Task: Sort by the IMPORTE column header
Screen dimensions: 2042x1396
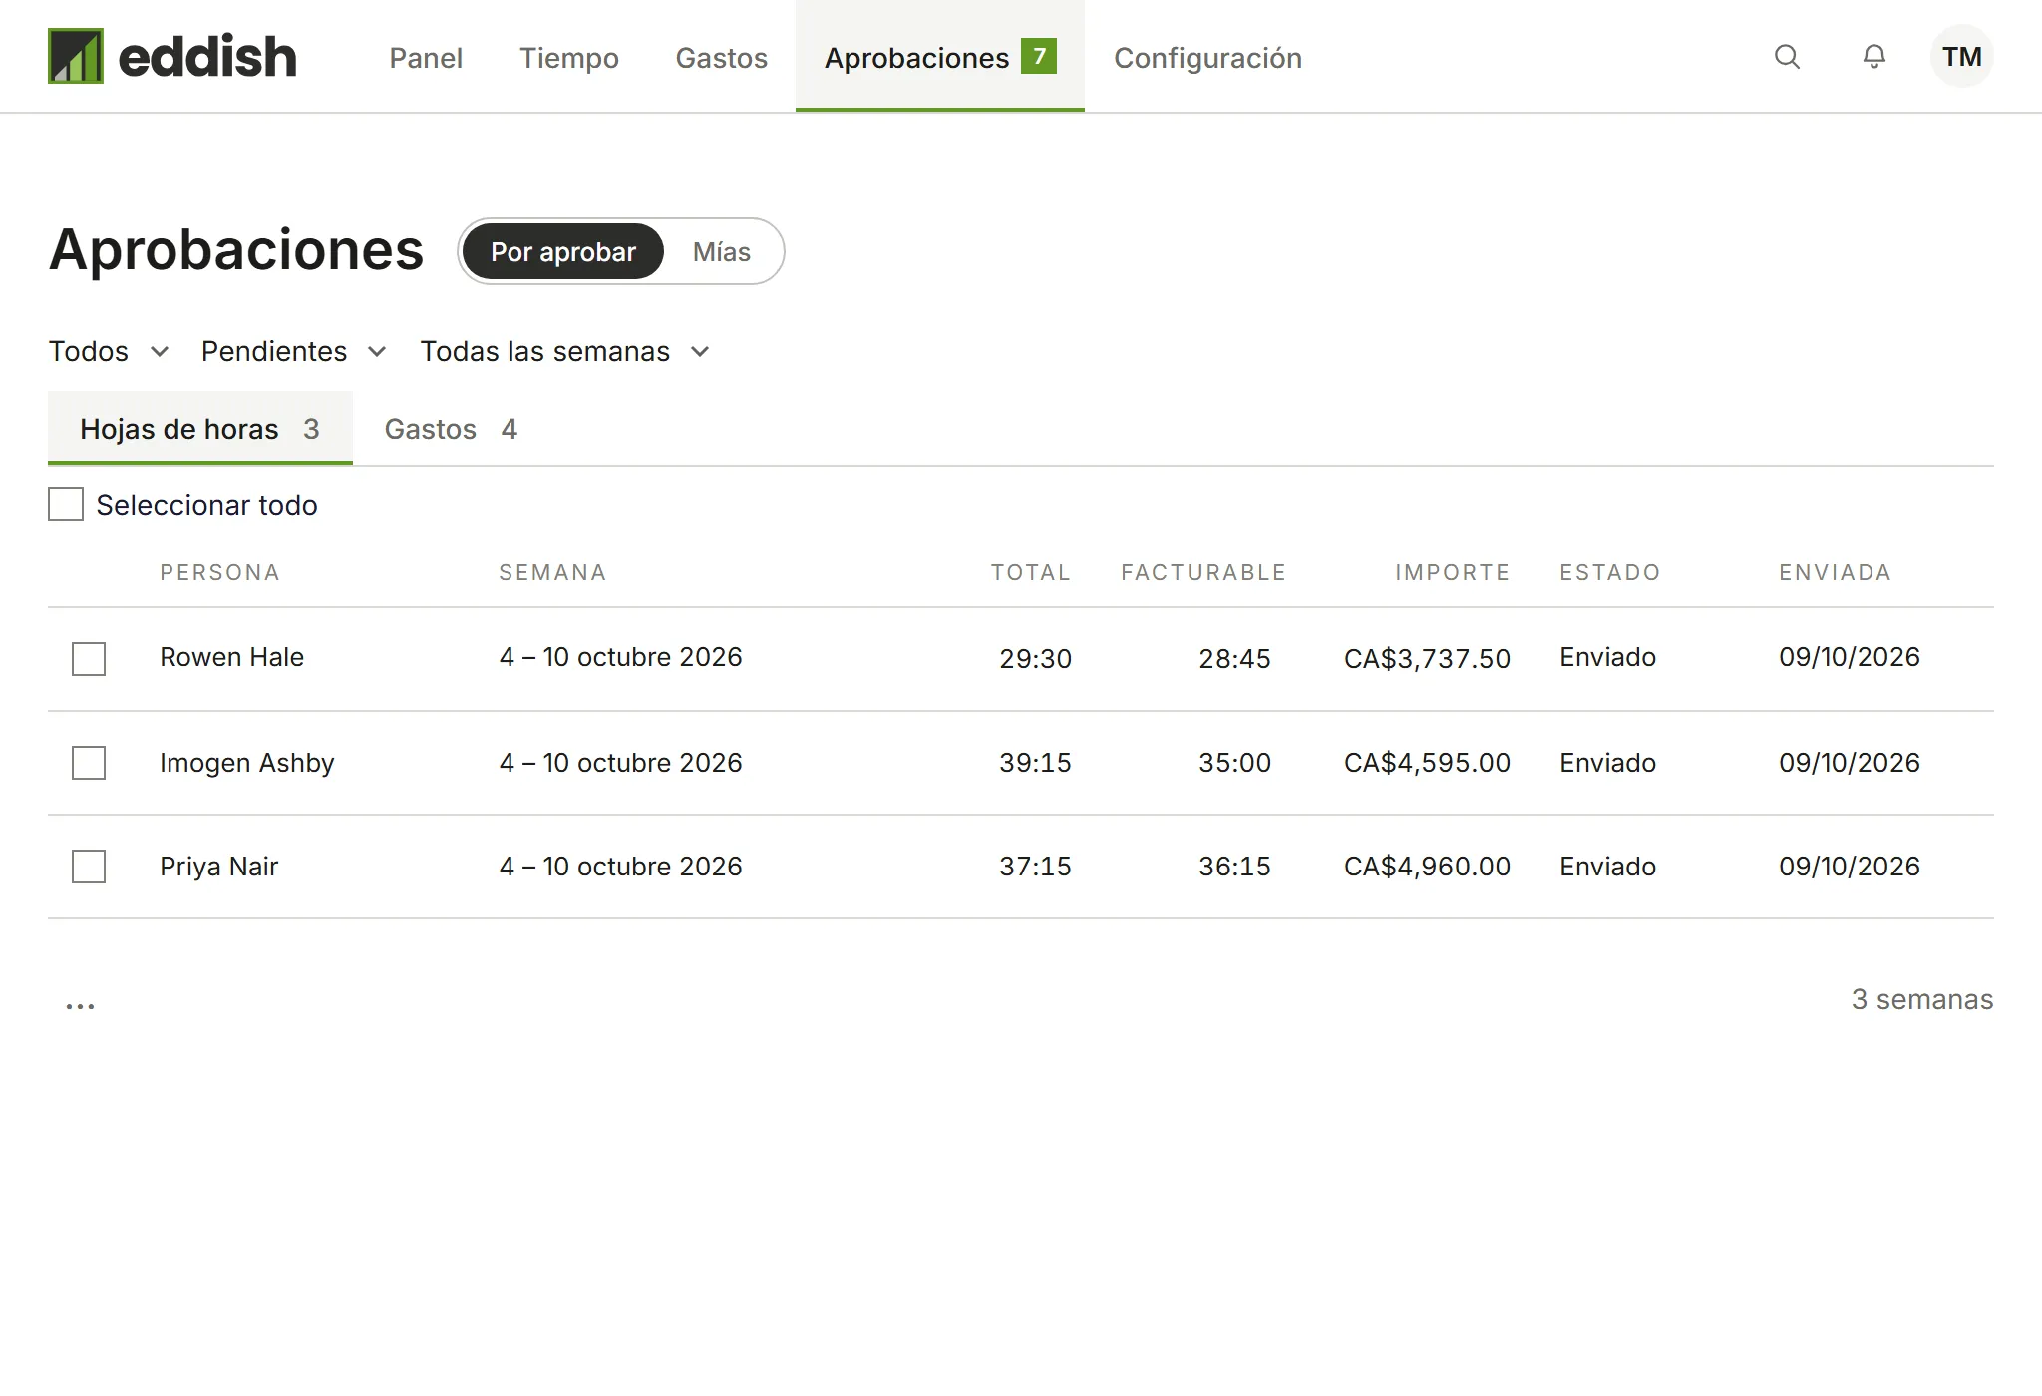Action: (1453, 572)
